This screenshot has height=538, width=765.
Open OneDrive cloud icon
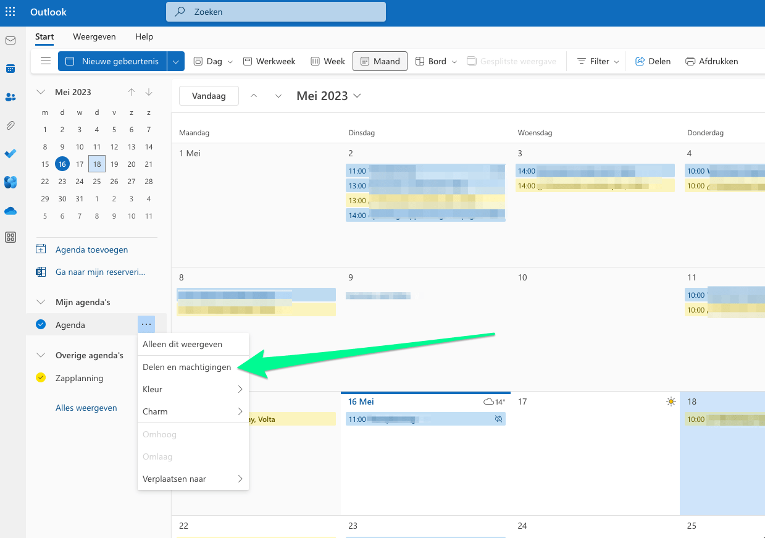point(10,211)
